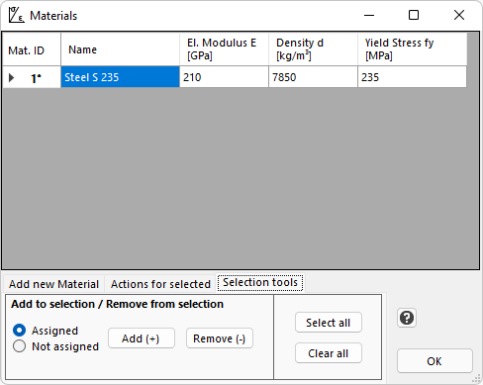Click the row indicator arrow for material 1
This screenshot has height=385, width=483.
pyautogui.click(x=12, y=78)
